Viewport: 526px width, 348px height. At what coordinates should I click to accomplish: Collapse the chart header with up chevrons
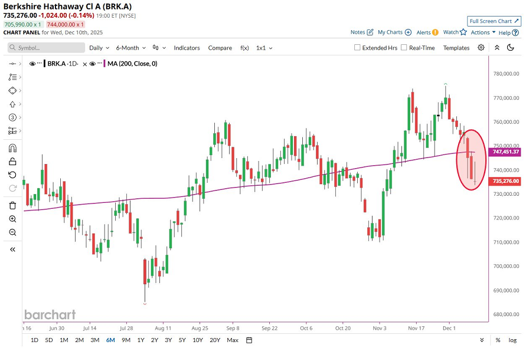pyautogui.click(x=497, y=48)
